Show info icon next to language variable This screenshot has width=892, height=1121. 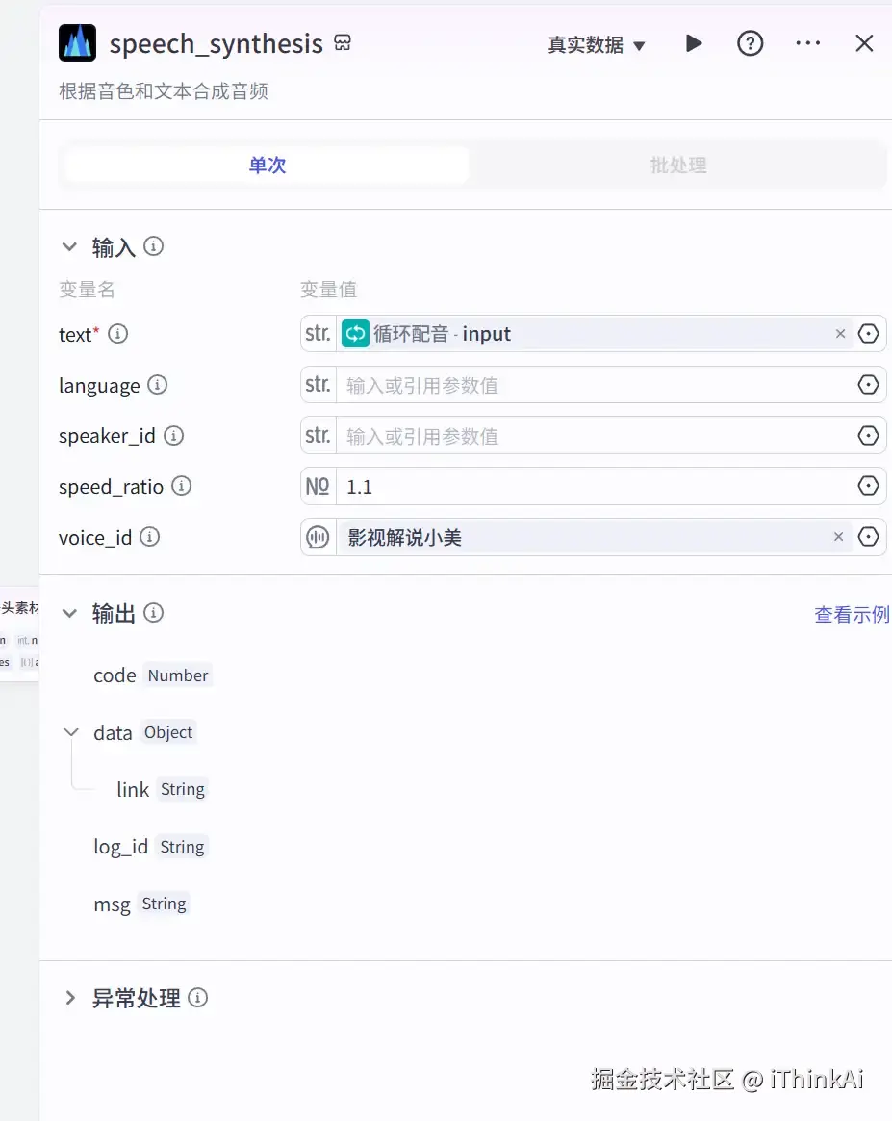click(157, 385)
